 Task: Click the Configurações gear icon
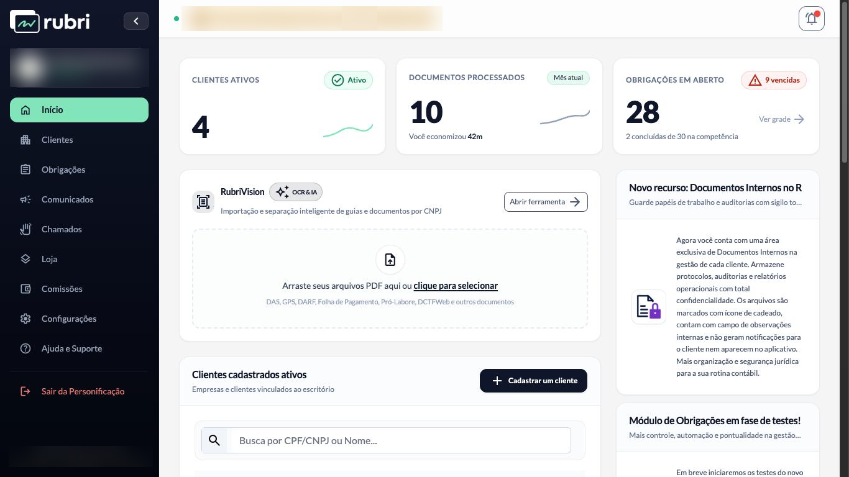click(x=25, y=319)
